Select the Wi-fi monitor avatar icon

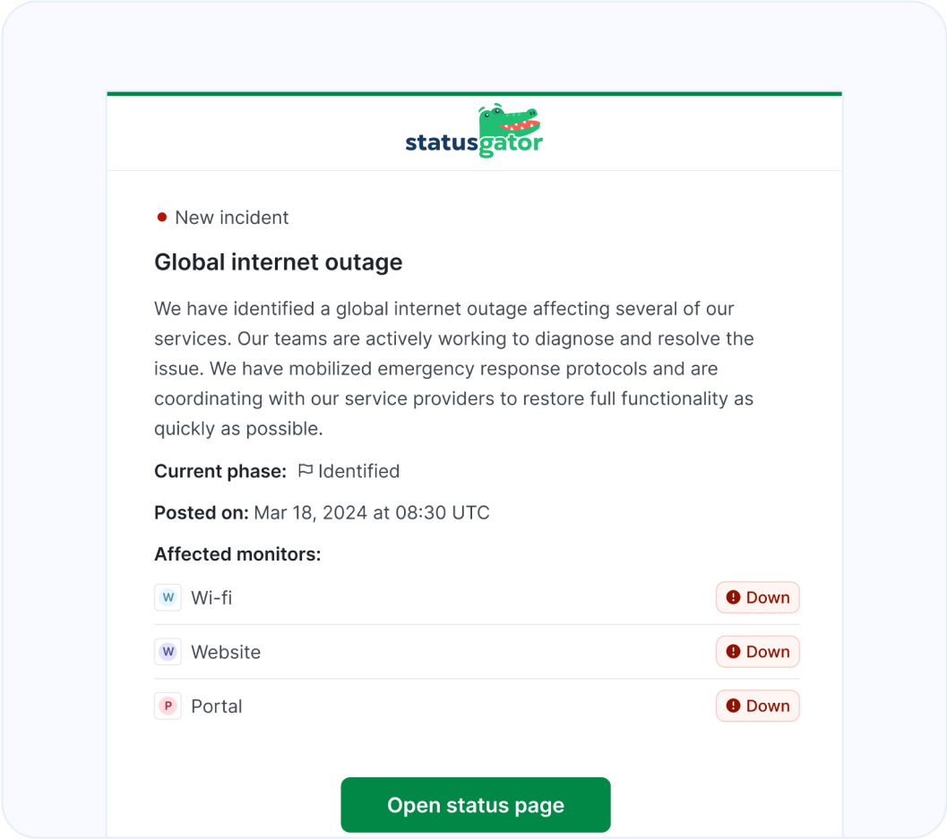pyautogui.click(x=168, y=597)
